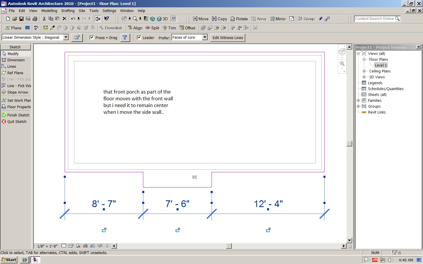Click the Align tool
Image resolution: width=423 pixels, height=264 pixels.
[x=135, y=28]
